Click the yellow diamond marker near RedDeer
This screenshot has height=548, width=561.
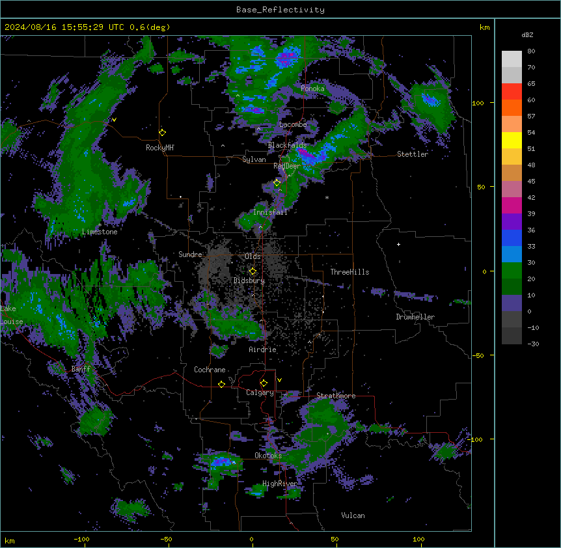[277, 182]
